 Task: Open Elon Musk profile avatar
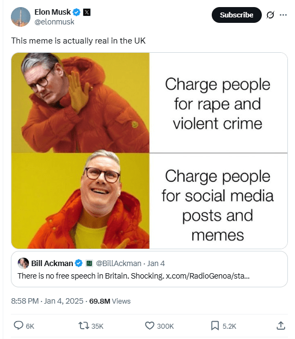coord(21,17)
